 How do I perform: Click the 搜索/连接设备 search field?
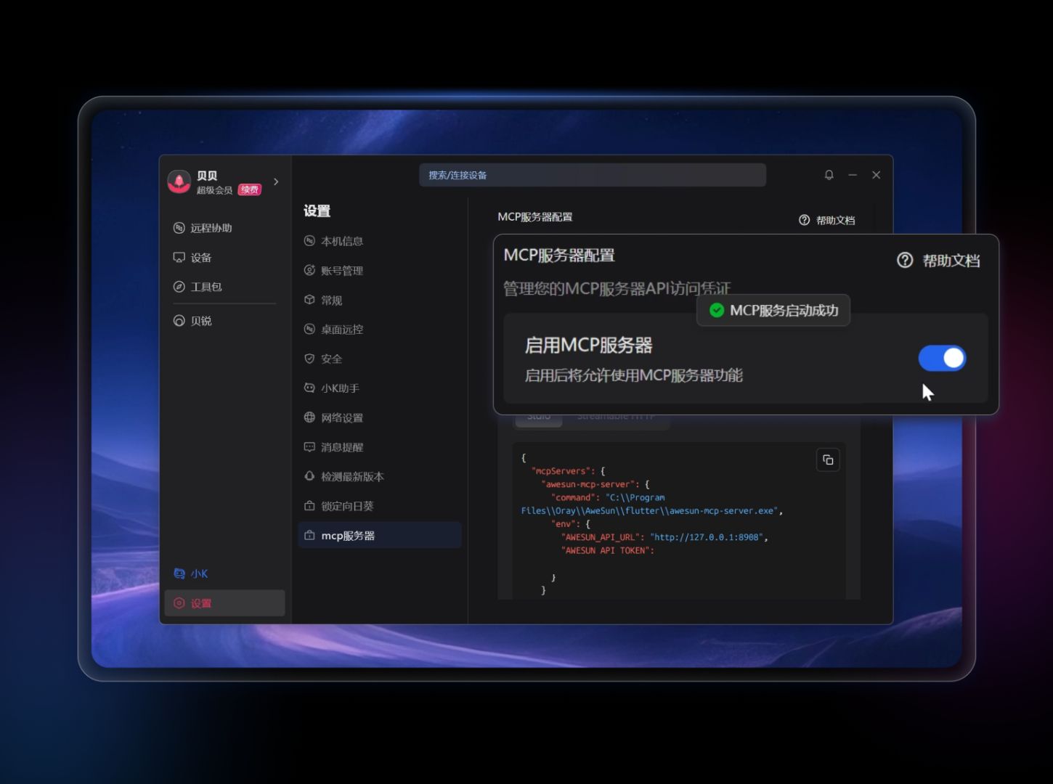(592, 175)
